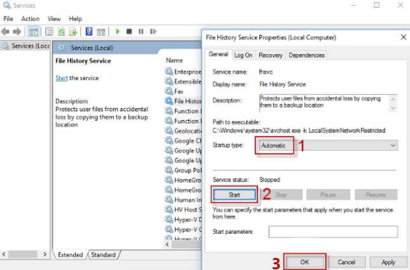The height and width of the screenshot is (270, 410).
Task: Switch to the General tab
Action: click(x=218, y=55)
